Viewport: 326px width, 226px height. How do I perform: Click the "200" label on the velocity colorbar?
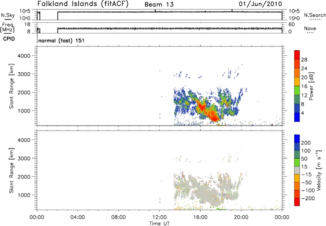(x=306, y=143)
